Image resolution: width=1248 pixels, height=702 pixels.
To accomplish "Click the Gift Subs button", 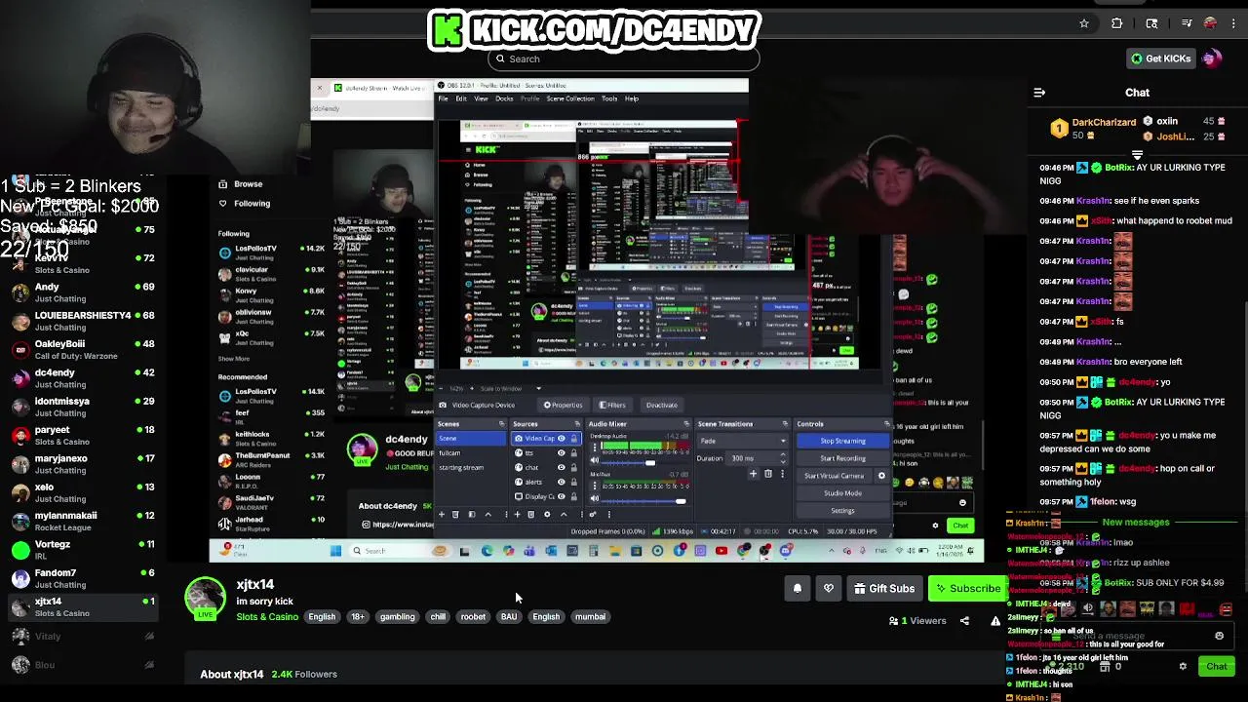I will [x=884, y=588].
